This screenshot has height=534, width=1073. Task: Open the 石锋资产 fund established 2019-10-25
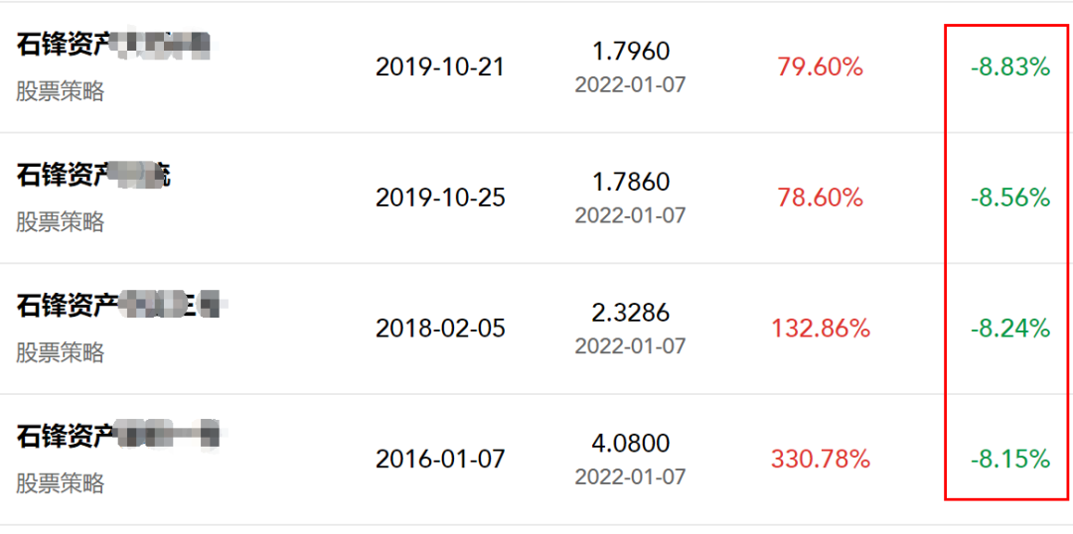click(93, 176)
